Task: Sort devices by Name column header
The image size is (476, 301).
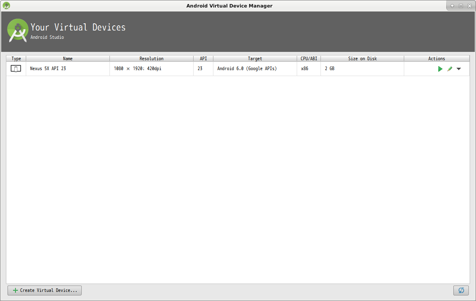Action: click(68, 59)
